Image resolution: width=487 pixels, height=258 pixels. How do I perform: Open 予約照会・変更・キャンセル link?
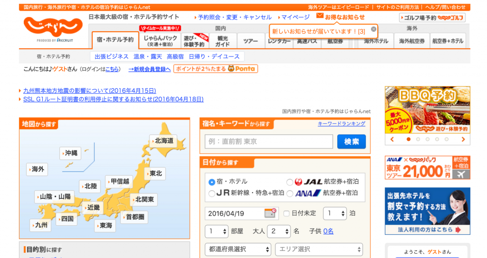234,18
